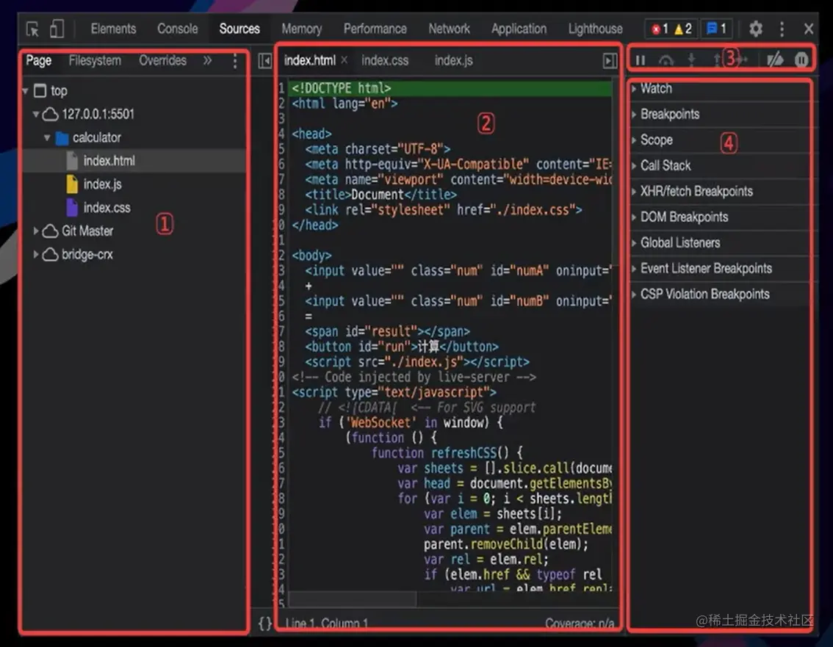Viewport: 833px width, 647px height.
Task: Switch to the Console panel
Action: pyautogui.click(x=178, y=29)
